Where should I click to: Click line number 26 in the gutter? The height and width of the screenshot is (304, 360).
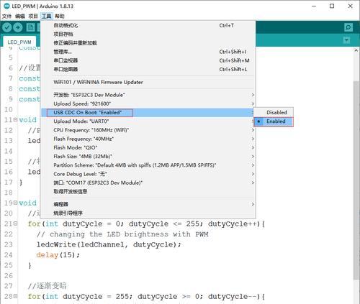9,276
